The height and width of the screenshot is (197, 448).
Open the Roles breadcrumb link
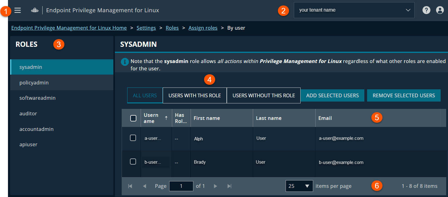click(x=172, y=28)
